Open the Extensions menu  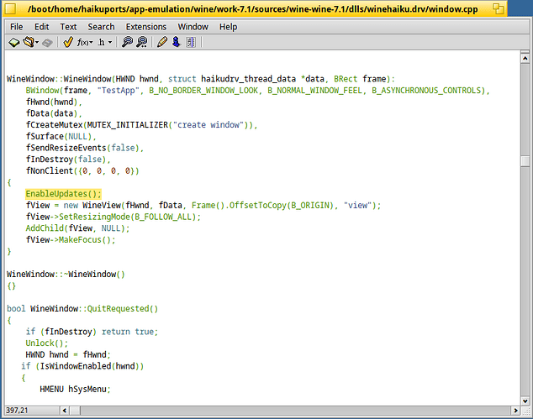(x=146, y=27)
